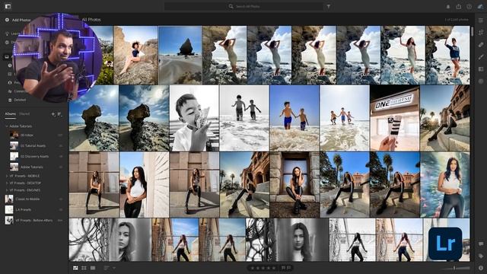
Task: Set rating with the star control
Action: [x=263, y=268]
